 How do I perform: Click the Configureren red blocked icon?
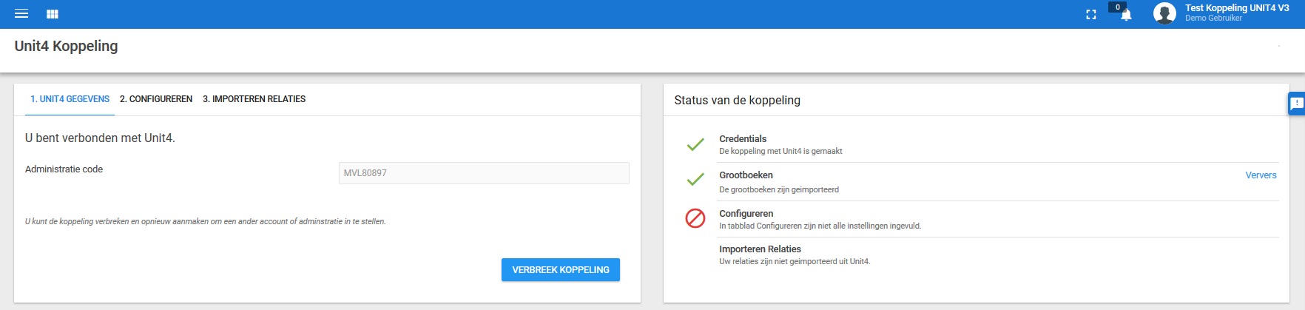[x=695, y=218]
